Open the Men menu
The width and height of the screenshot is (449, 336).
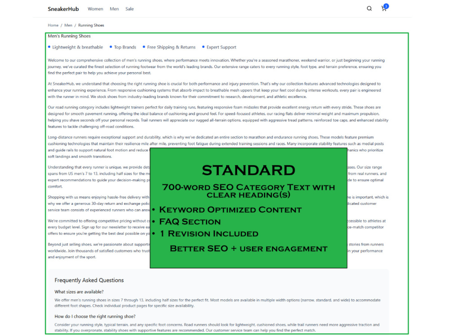[x=114, y=9]
